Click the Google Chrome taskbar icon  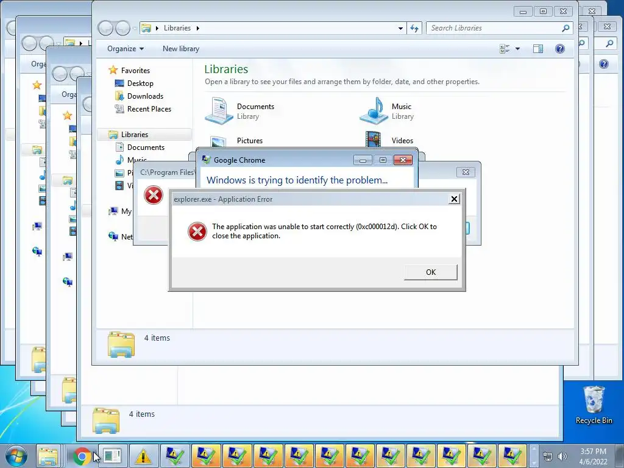[x=82, y=456]
